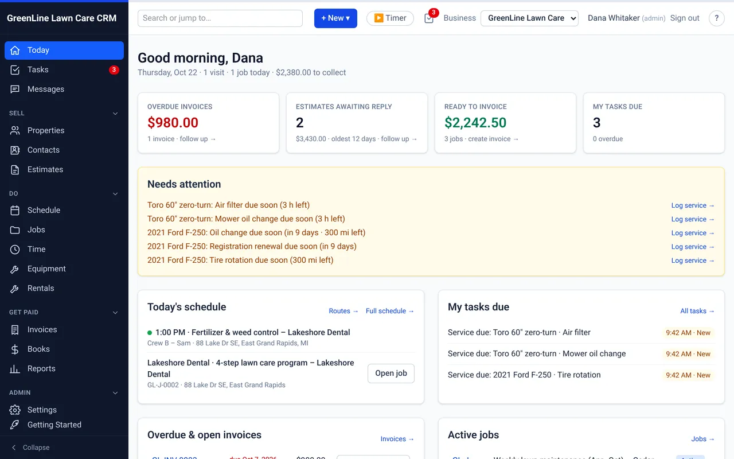This screenshot has height=459, width=734.
Task: Go to Properties via its people icon
Action: [15, 131]
